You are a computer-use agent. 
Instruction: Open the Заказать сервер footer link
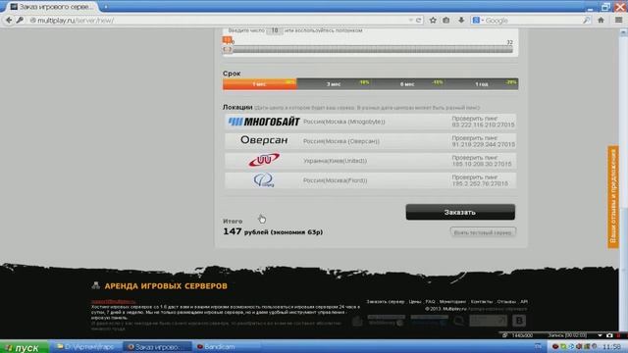click(386, 302)
